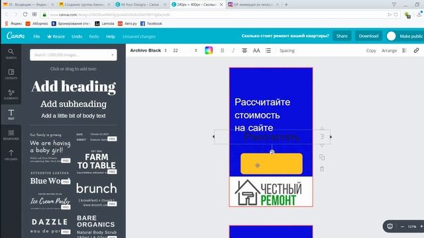Click Undo in the top bar
Screen dimensions: 424x238
point(77,36)
